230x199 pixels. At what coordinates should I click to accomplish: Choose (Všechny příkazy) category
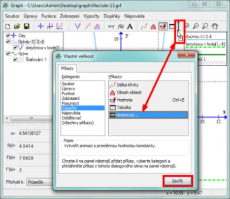point(78,123)
